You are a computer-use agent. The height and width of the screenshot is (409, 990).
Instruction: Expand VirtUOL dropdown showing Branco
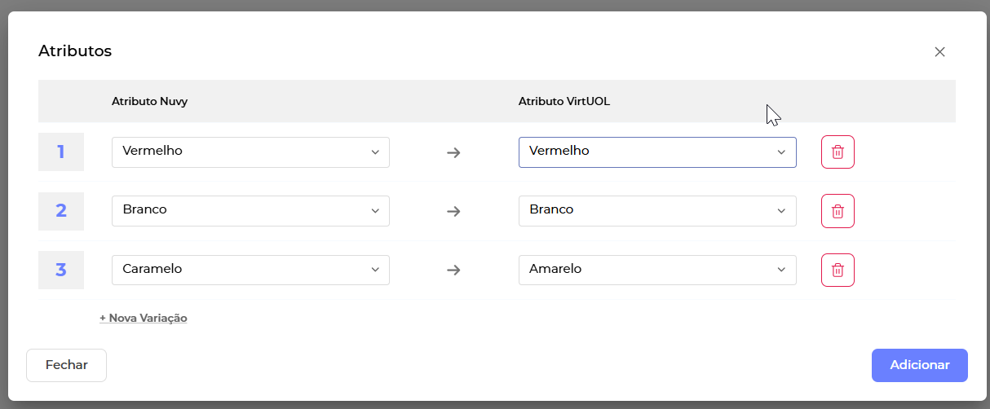click(x=657, y=211)
